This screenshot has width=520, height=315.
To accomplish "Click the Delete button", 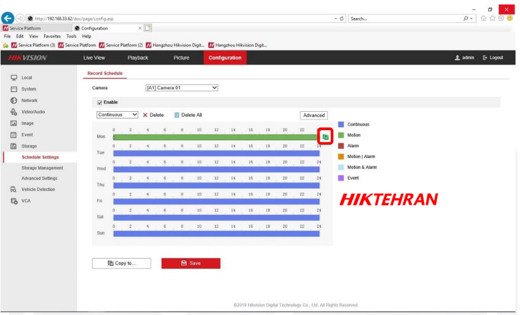I will [153, 115].
